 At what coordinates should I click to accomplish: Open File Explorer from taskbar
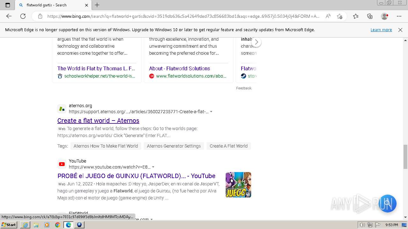tap(36, 225)
